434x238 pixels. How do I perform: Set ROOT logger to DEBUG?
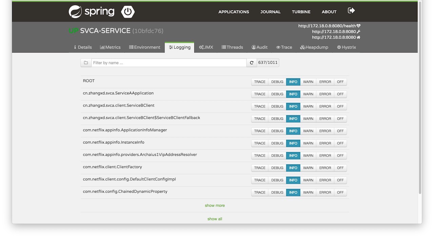277,82
